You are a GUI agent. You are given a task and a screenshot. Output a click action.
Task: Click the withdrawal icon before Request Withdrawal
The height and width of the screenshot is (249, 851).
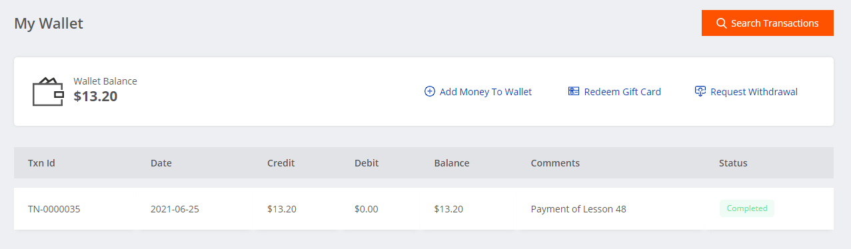[x=700, y=92]
